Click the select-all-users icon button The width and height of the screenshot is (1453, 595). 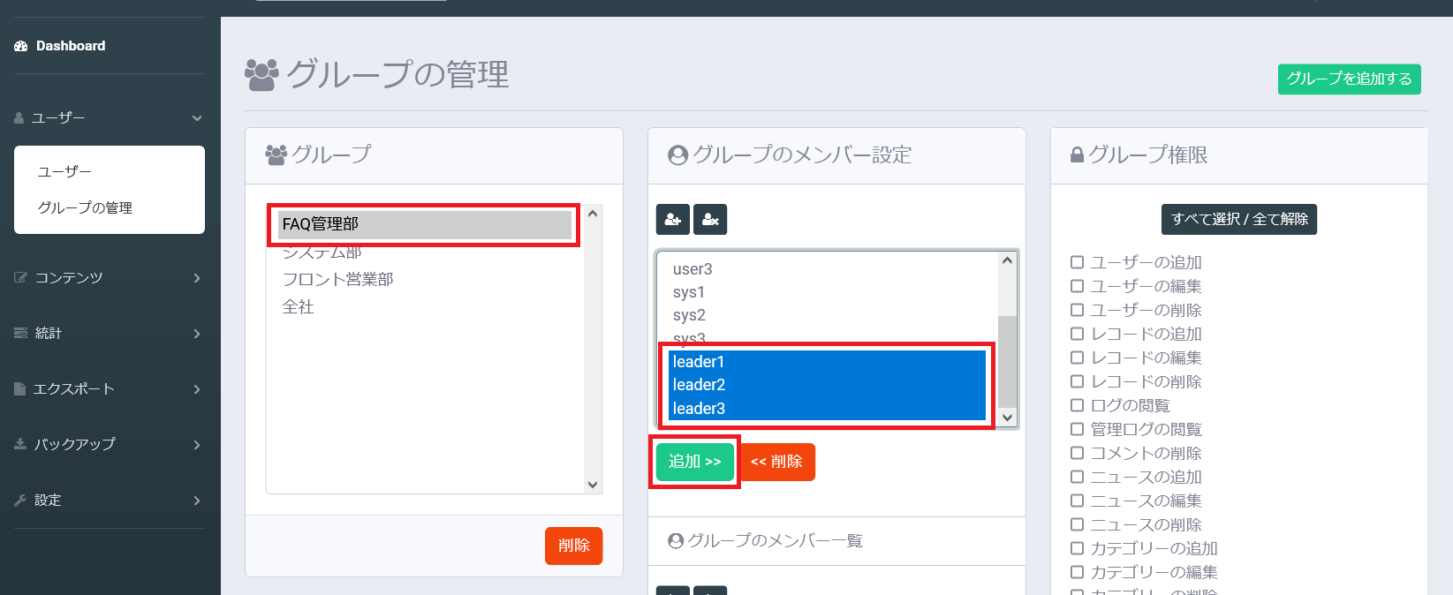coord(673,219)
